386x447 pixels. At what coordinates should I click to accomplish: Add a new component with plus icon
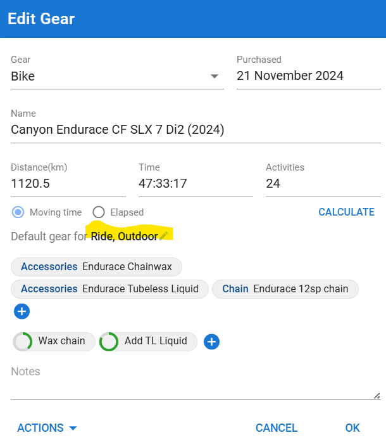coord(22,311)
